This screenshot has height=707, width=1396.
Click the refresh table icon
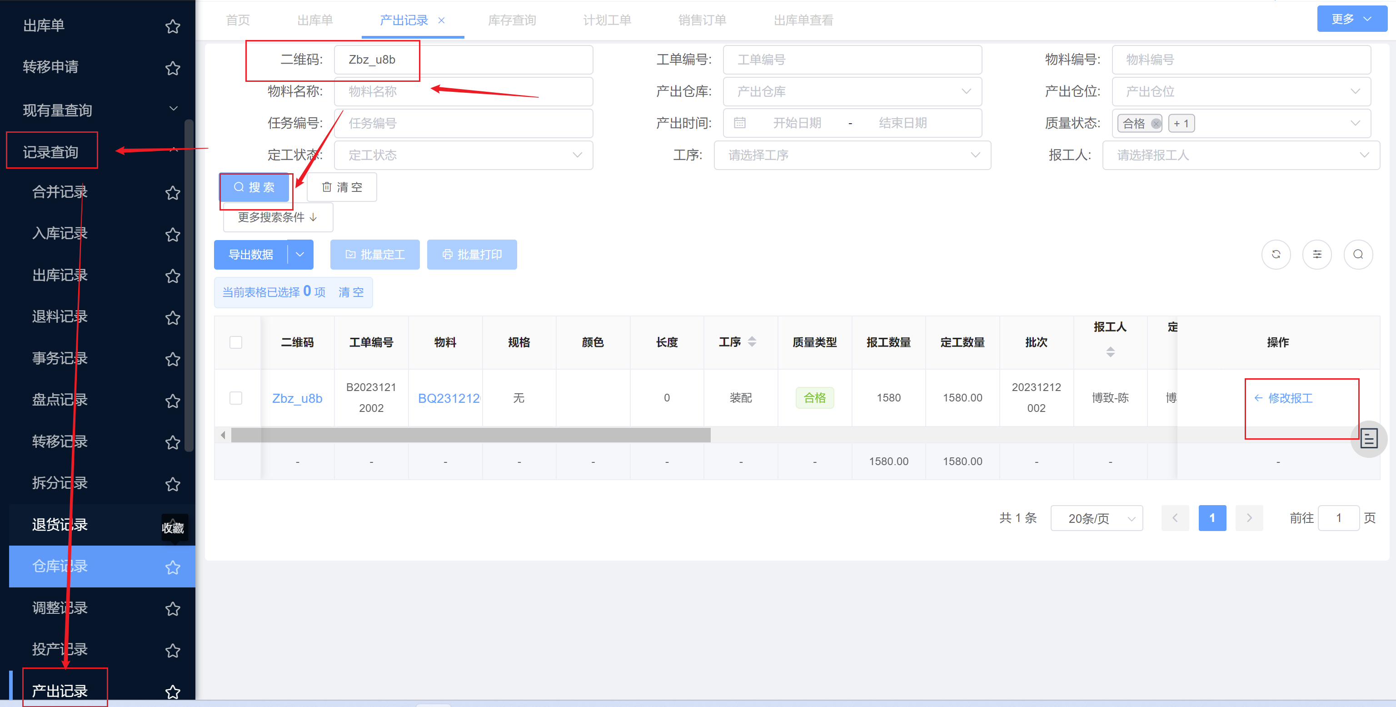pyautogui.click(x=1276, y=254)
